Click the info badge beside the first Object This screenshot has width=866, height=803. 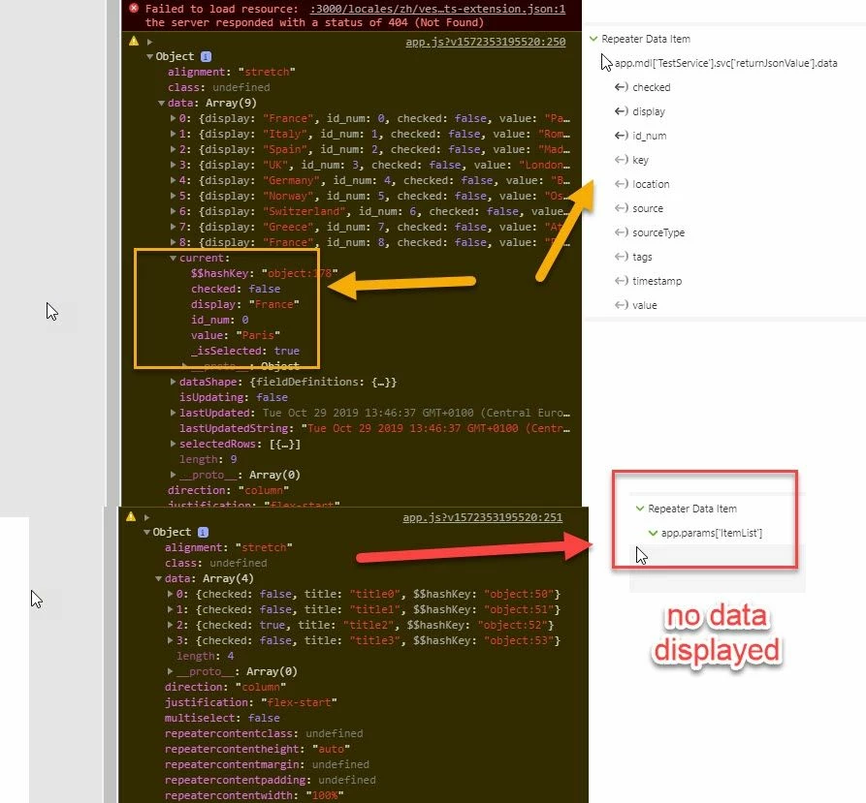pyautogui.click(x=206, y=56)
